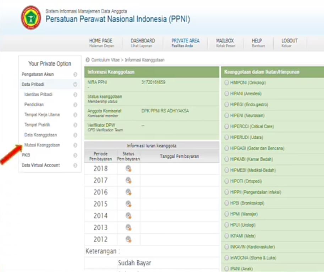Image resolution: width=324 pixels, height=272 pixels.
Task: Select the HIPERUDI (Udara) radio button
Action: click(227, 137)
